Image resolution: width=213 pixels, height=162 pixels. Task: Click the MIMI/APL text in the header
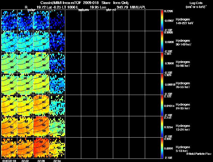pos(138,7)
